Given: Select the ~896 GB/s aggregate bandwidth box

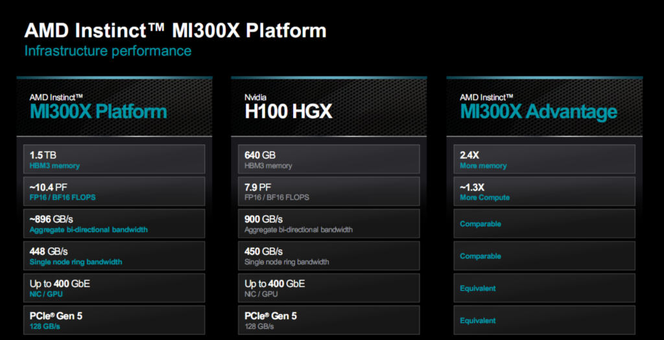Looking at the screenshot, I should click(114, 223).
